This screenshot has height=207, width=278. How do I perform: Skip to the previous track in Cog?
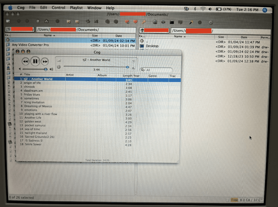click(26, 62)
